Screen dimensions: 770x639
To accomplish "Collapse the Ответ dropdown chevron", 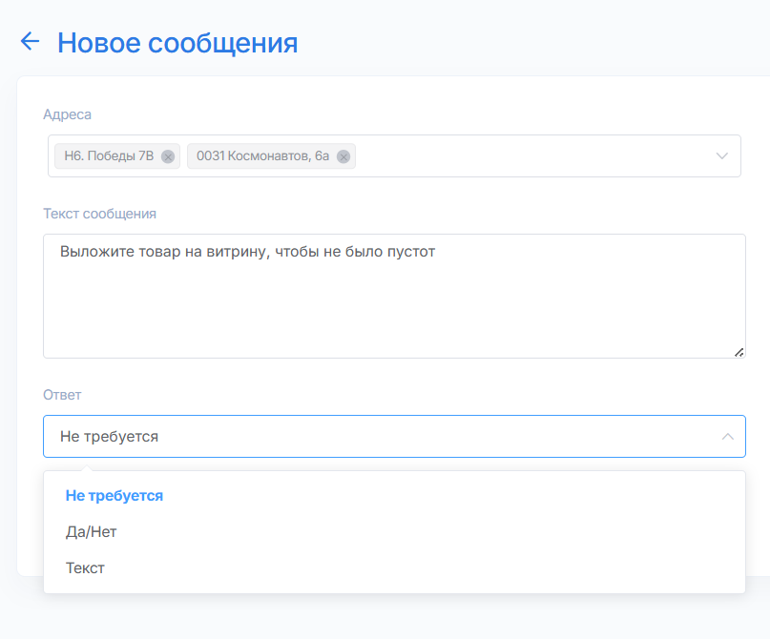I will pos(728,436).
